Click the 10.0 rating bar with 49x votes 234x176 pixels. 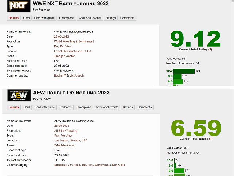184,71
